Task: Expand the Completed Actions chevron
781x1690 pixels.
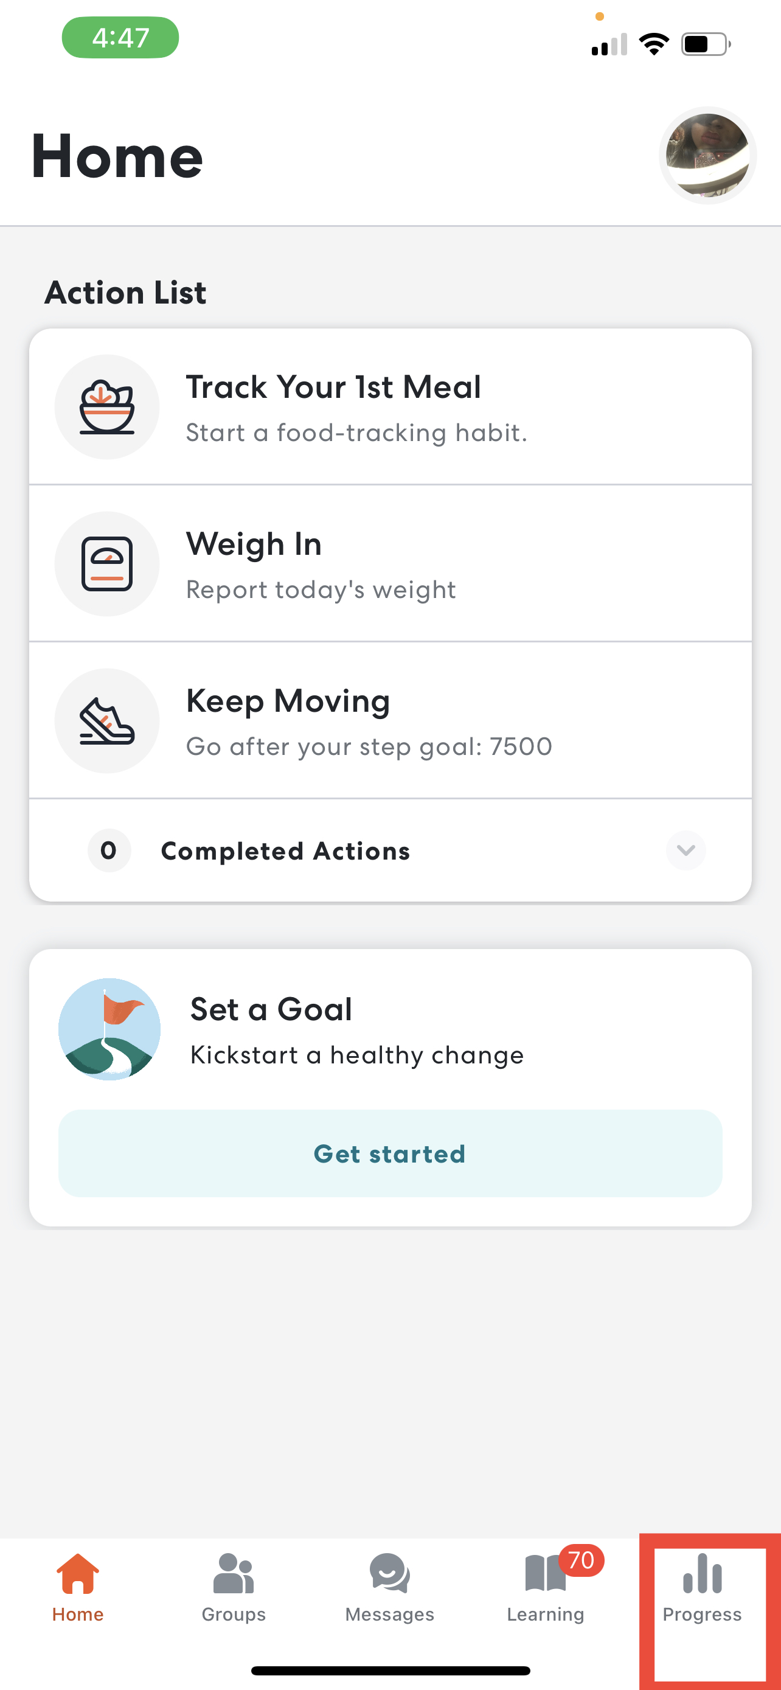Action: [686, 850]
